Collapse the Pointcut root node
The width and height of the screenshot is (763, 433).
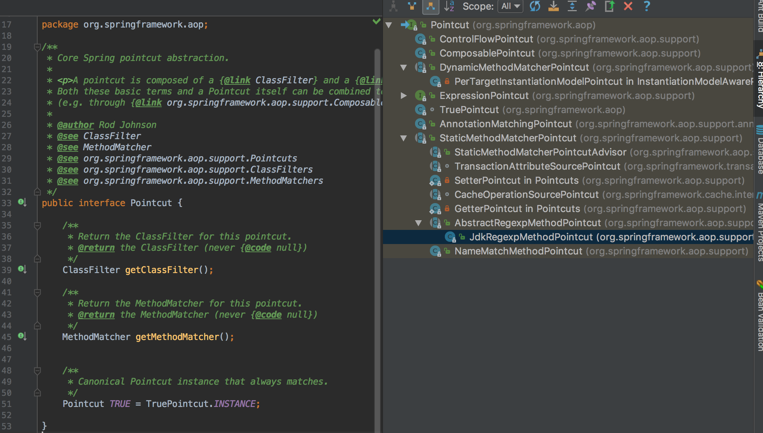pyautogui.click(x=389, y=25)
